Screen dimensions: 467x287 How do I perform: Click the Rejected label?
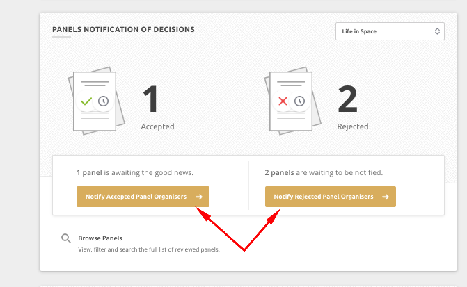[353, 126]
